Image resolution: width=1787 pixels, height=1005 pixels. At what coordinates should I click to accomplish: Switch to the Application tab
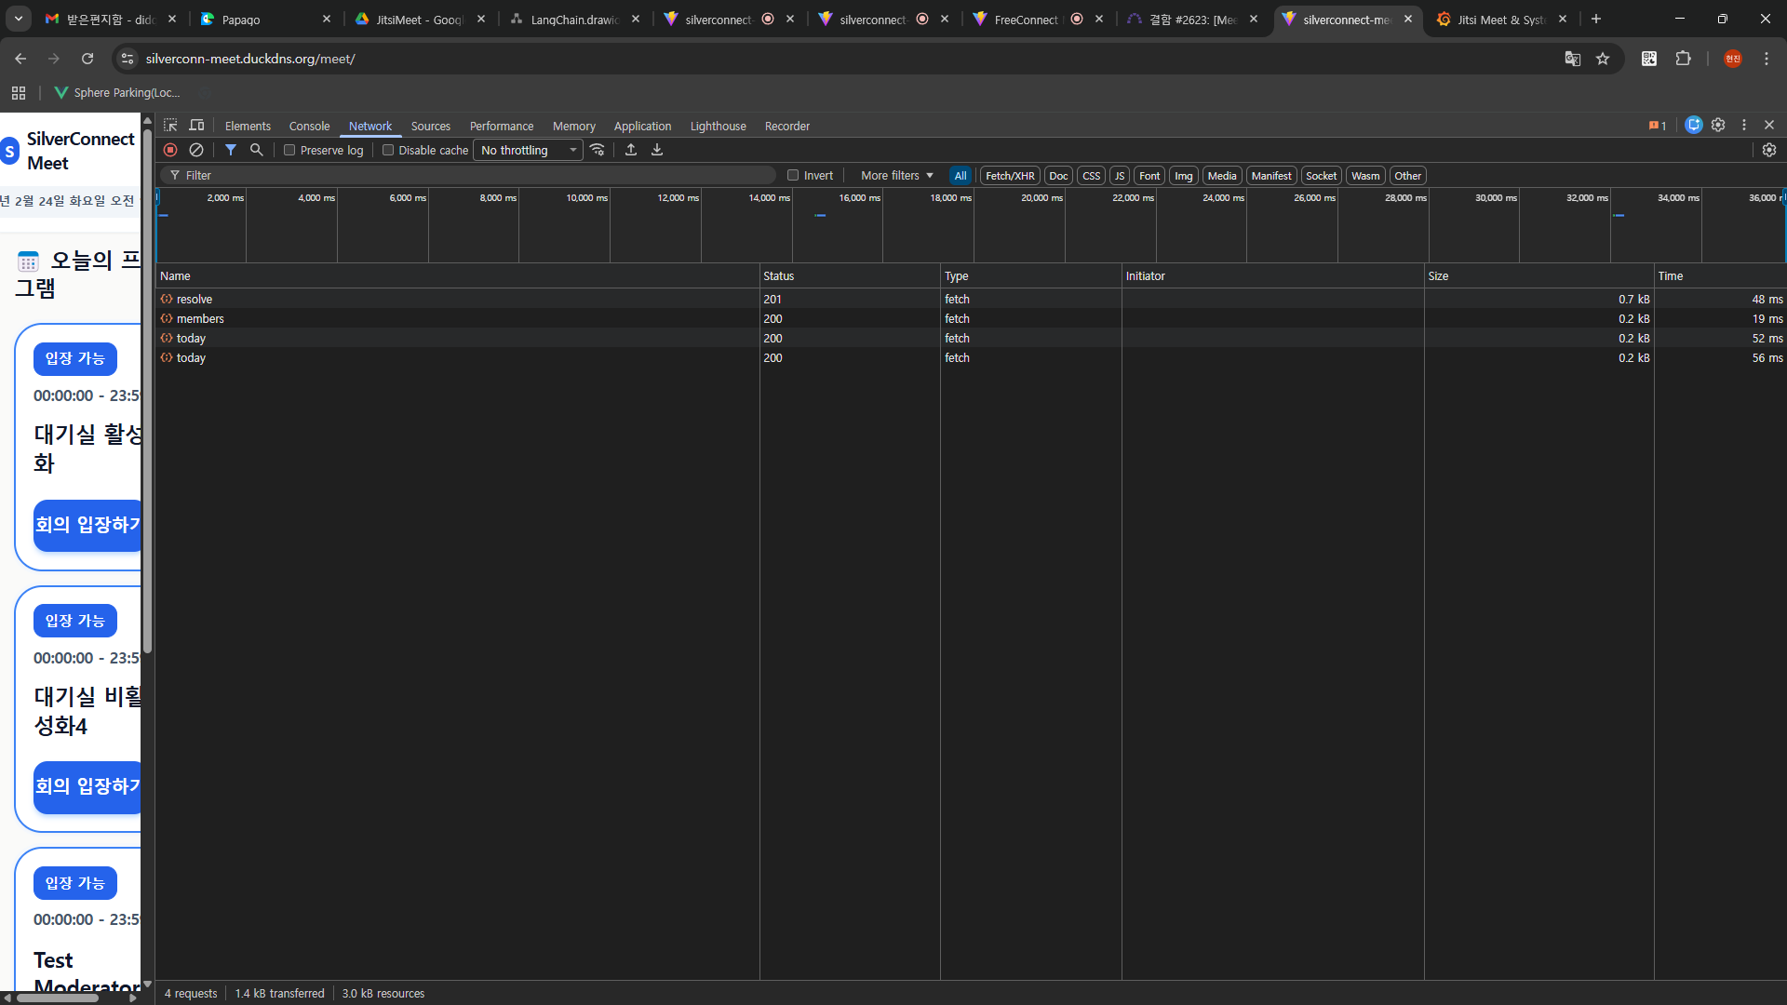pyautogui.click(x=642, y=126)
